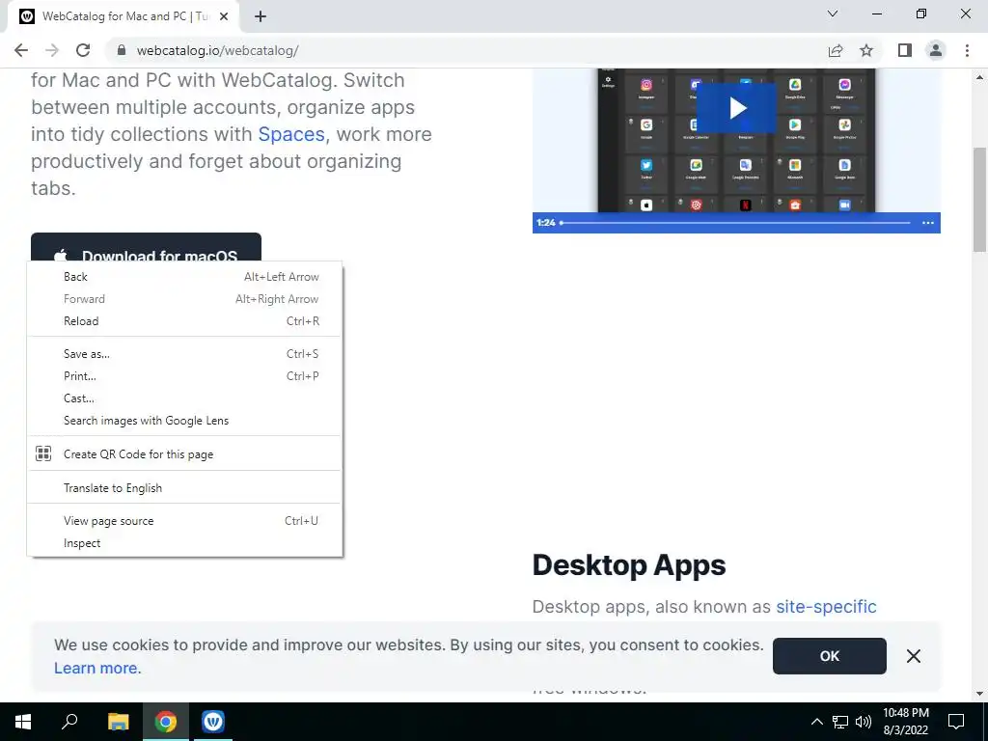Click the address bar URL

click(217, 50)
